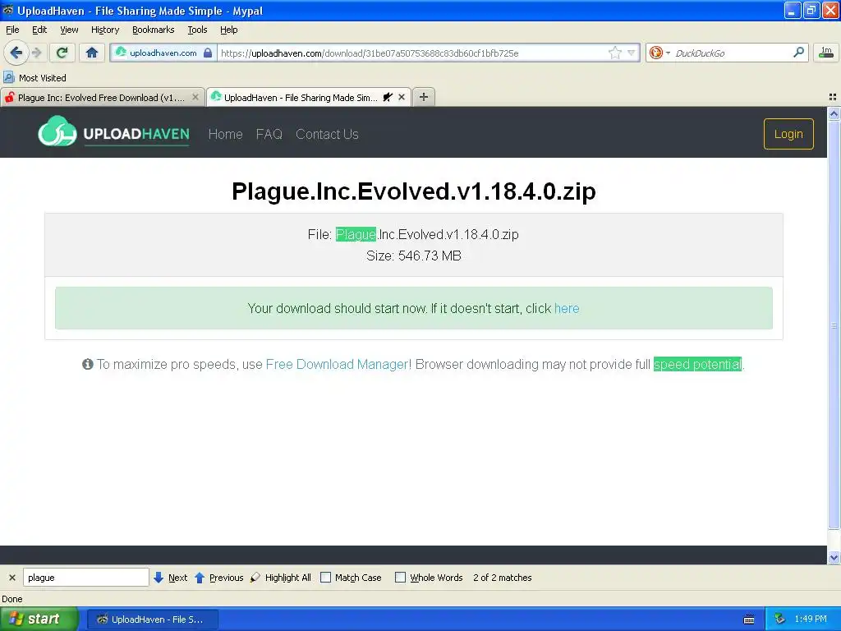Go back with the Back arrow button
This screenshot has height=631, width=841.
(x=16, y=53)
